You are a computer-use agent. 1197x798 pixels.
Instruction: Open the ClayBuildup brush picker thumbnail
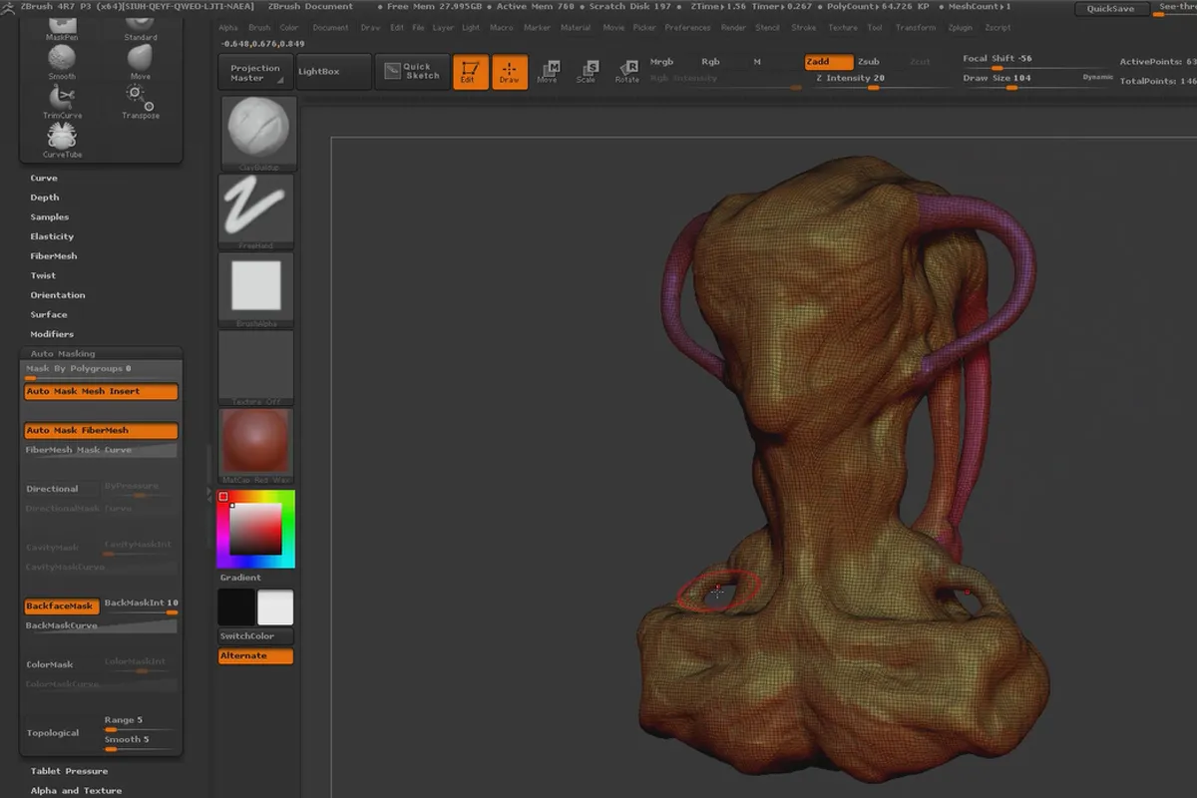[x=256, y=134]
